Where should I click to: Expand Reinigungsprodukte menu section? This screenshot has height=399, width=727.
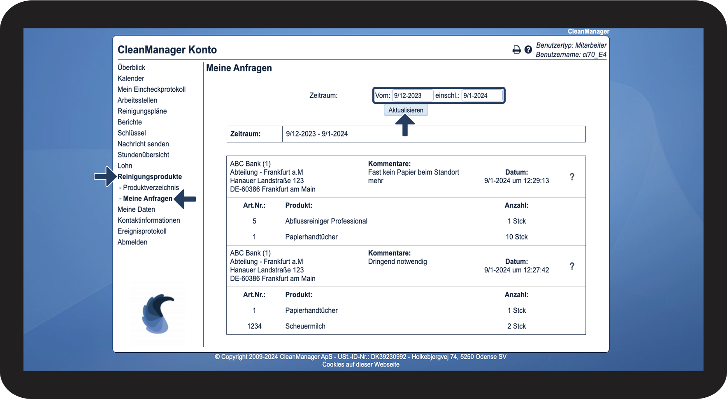click(x=150, y=177)
